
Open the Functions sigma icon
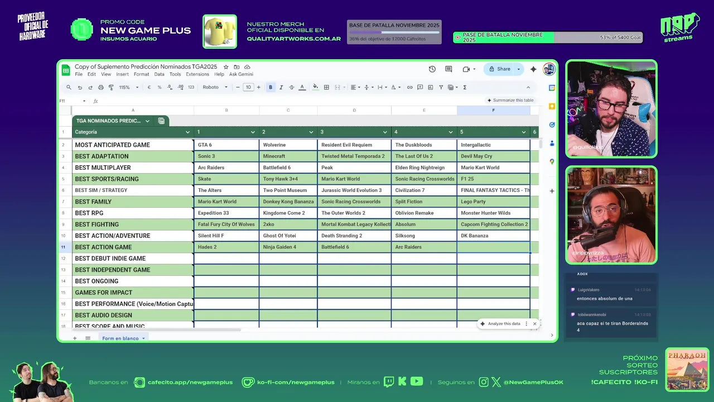[x=465, y=87]
